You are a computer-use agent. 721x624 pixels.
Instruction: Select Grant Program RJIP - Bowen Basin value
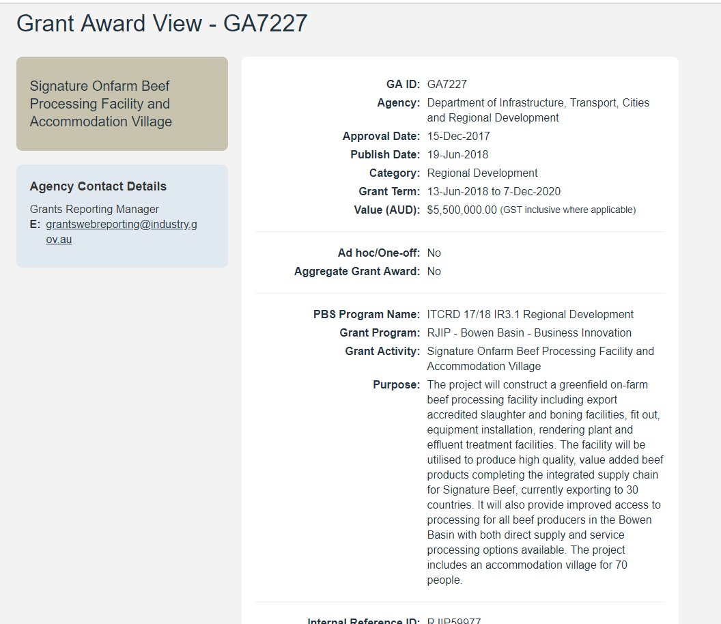(529, 333)
